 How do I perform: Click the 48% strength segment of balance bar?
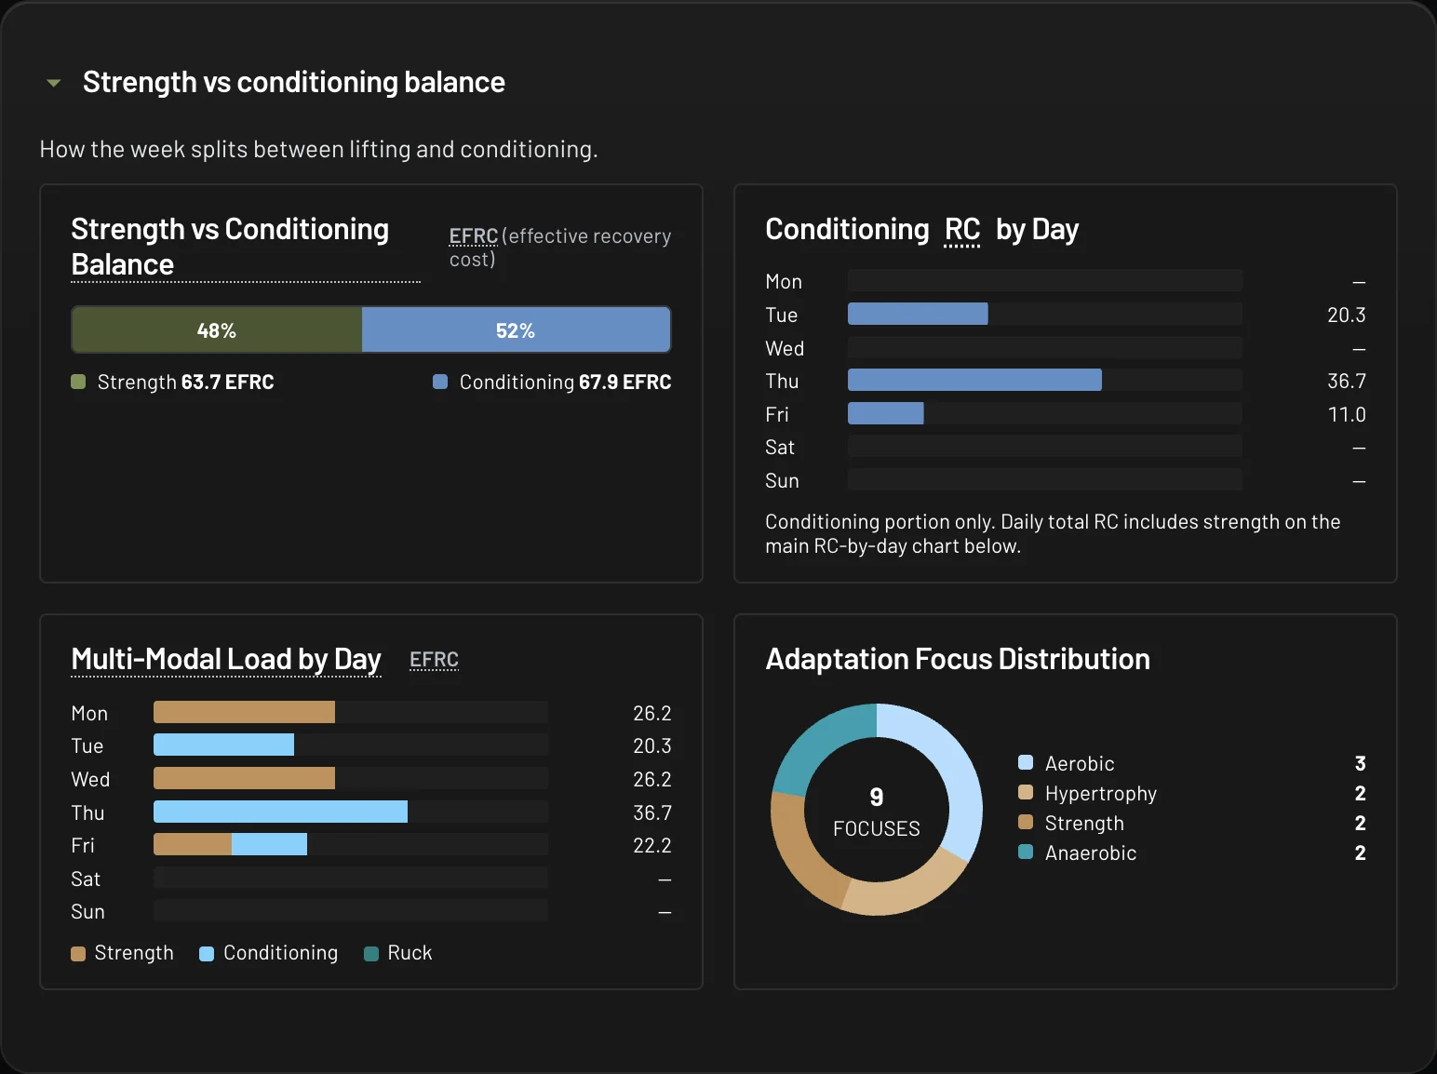coord(217,330)
